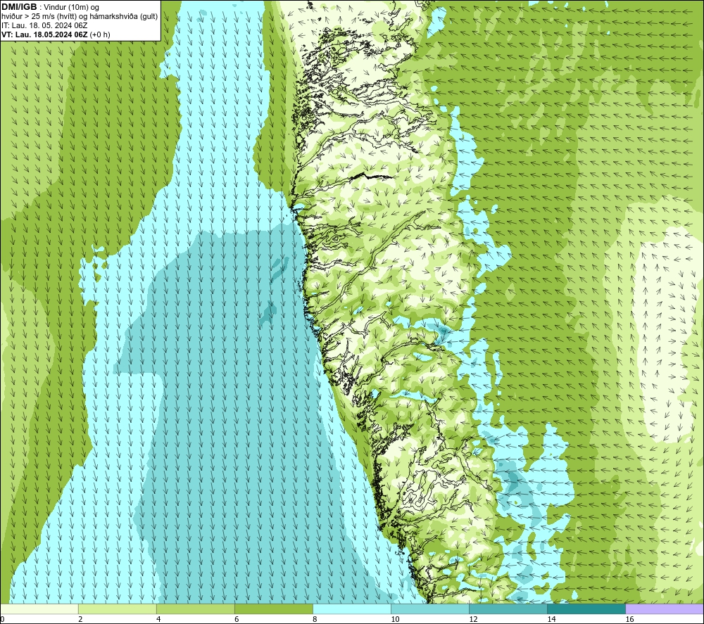Click the 6–8 m/s dark green legend swatch
Screen dimensions: 704x624
pos(274,609)
